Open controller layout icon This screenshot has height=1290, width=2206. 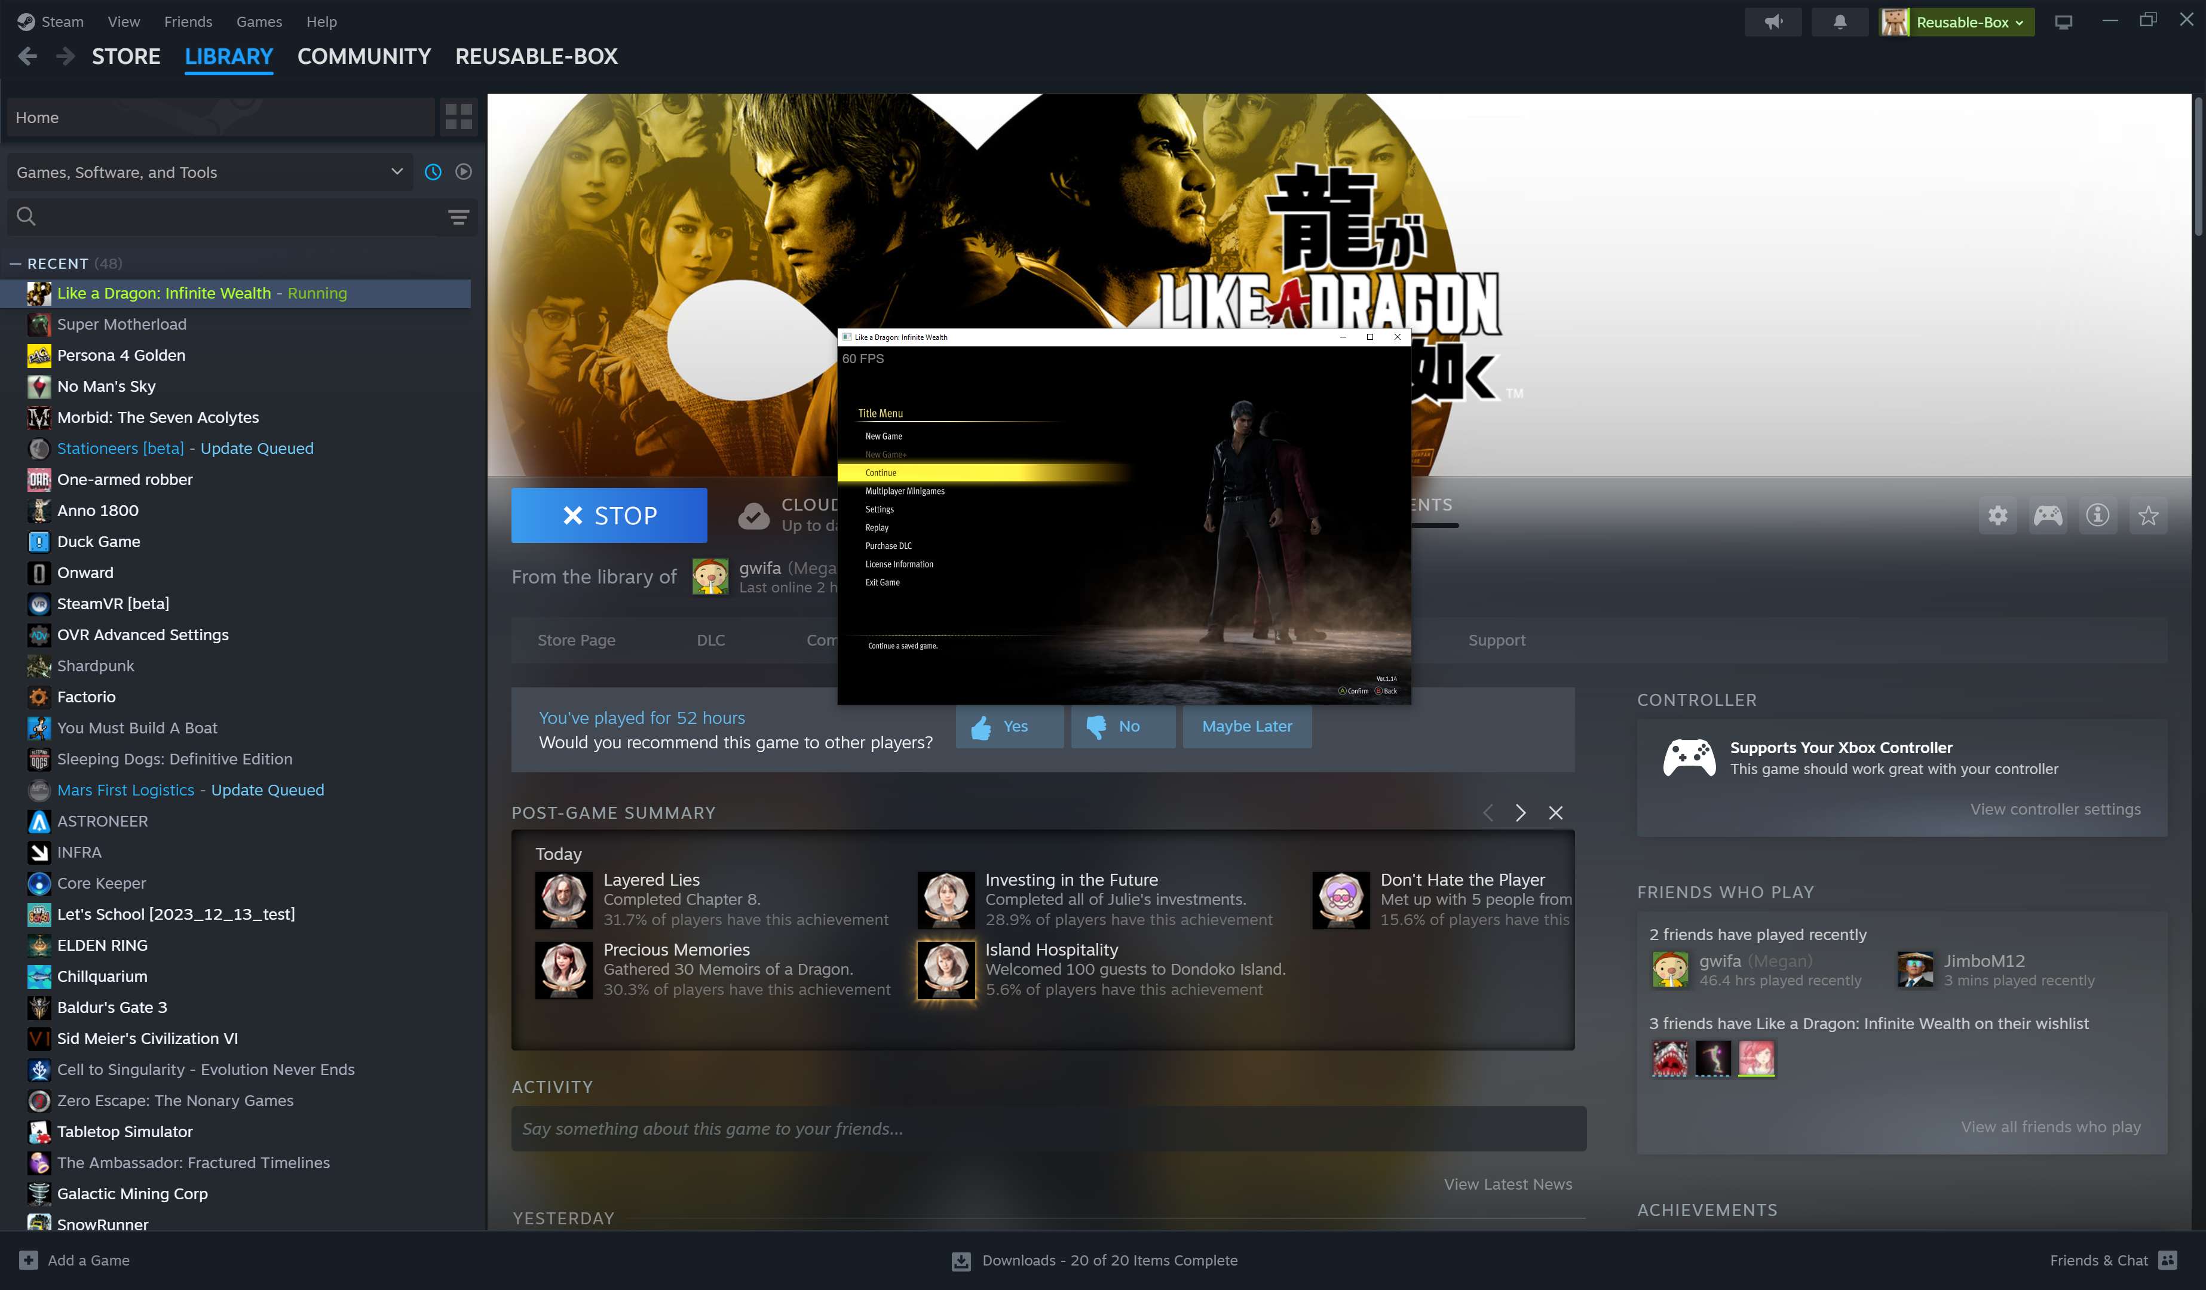click(x=2048, y=515)
